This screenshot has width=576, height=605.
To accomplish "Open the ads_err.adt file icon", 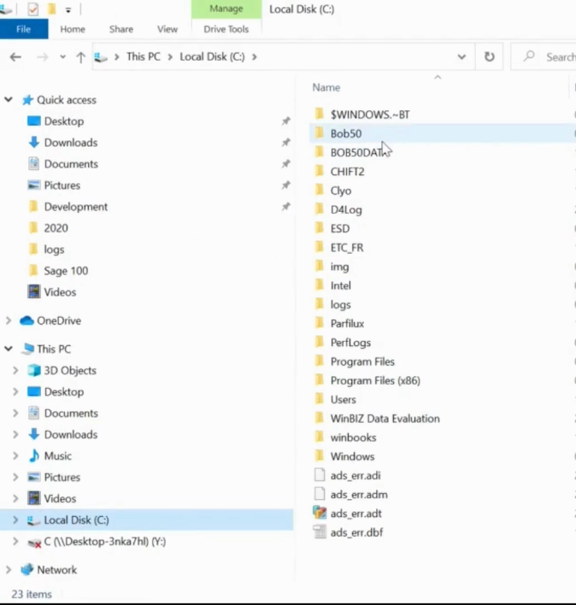I will point(320,514).
